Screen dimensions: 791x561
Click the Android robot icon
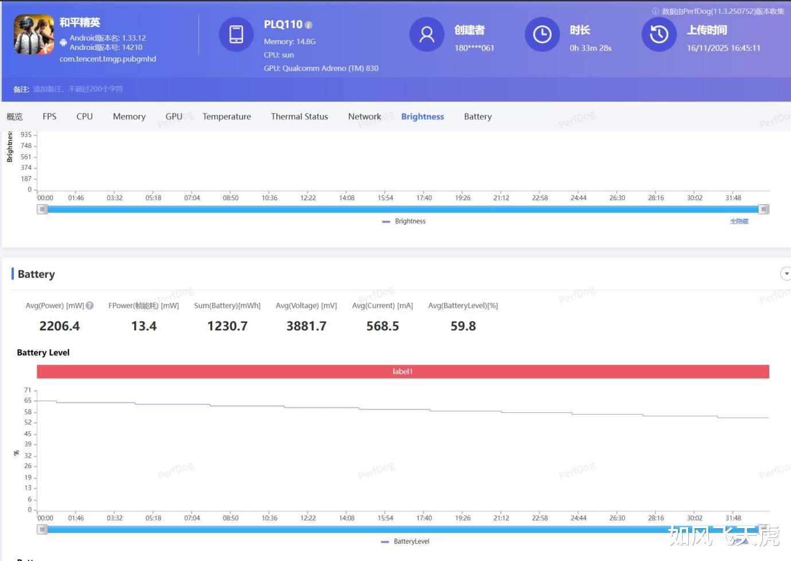(x=64, y=42)
